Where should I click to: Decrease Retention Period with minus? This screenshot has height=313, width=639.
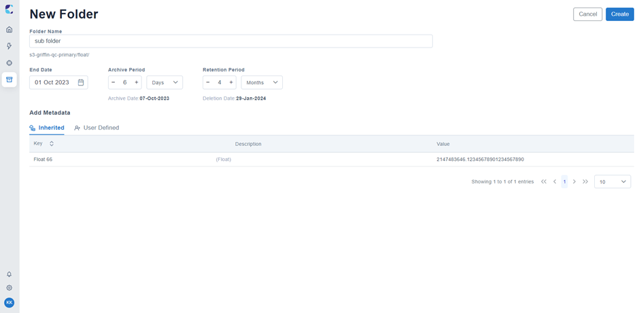tap(208, 82)
